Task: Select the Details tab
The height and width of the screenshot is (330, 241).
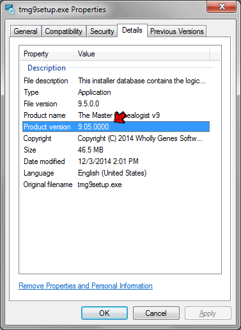Action: point(132,30)
